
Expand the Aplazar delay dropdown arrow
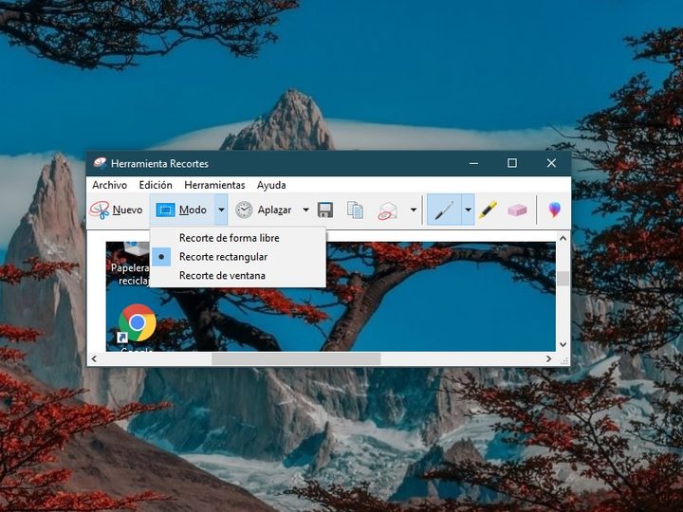[x=305, y=210]
